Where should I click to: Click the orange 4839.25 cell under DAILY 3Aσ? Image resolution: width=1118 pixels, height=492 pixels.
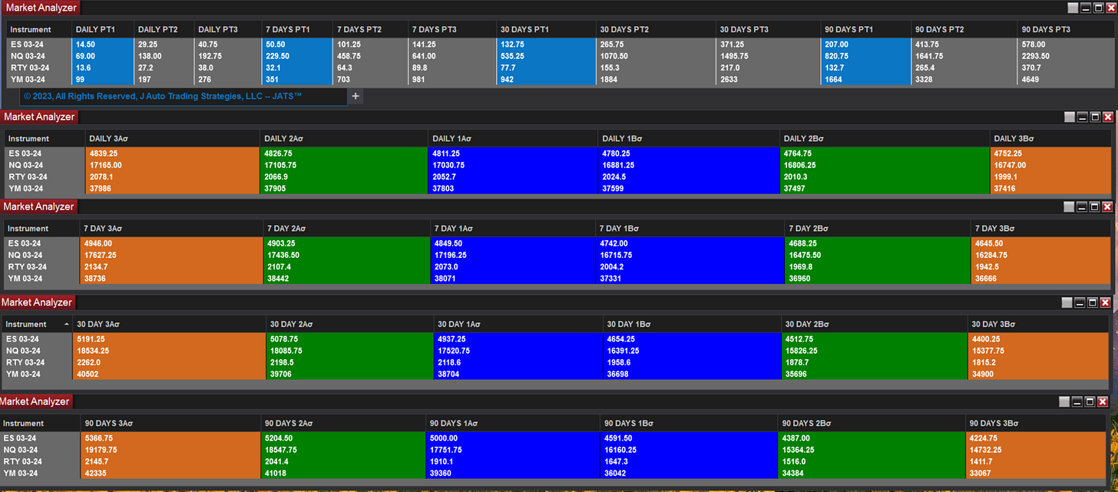click(x=172, y=154)
